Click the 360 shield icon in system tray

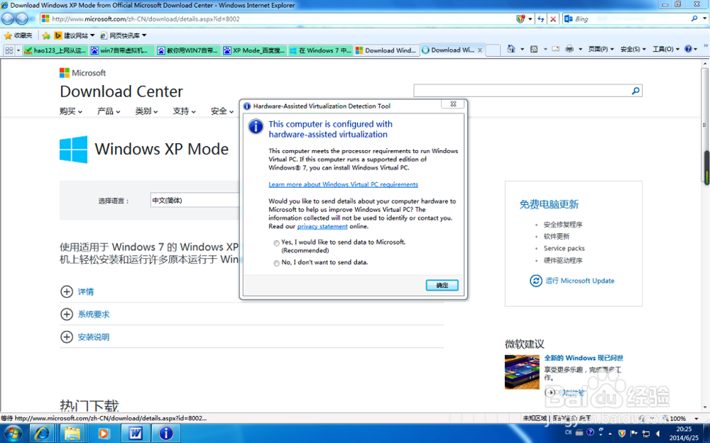tap(622, 433)
